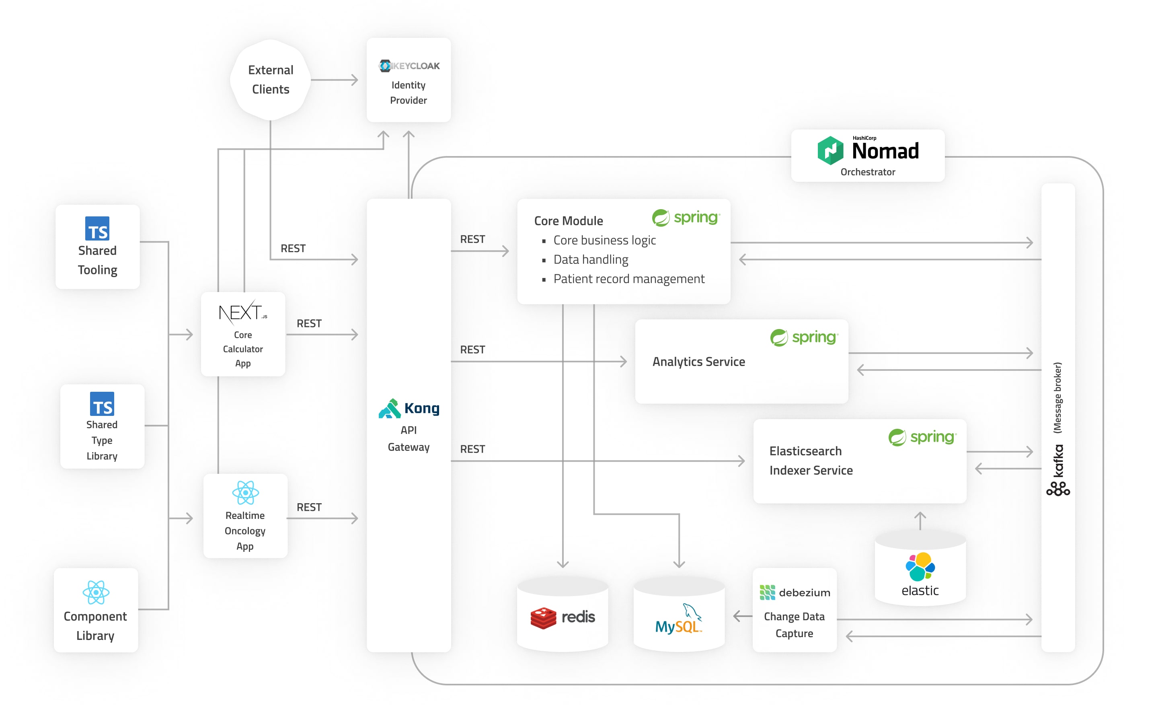
Task: Click the 'Shared Type Library' label
Action: click(x=102, y=440)
